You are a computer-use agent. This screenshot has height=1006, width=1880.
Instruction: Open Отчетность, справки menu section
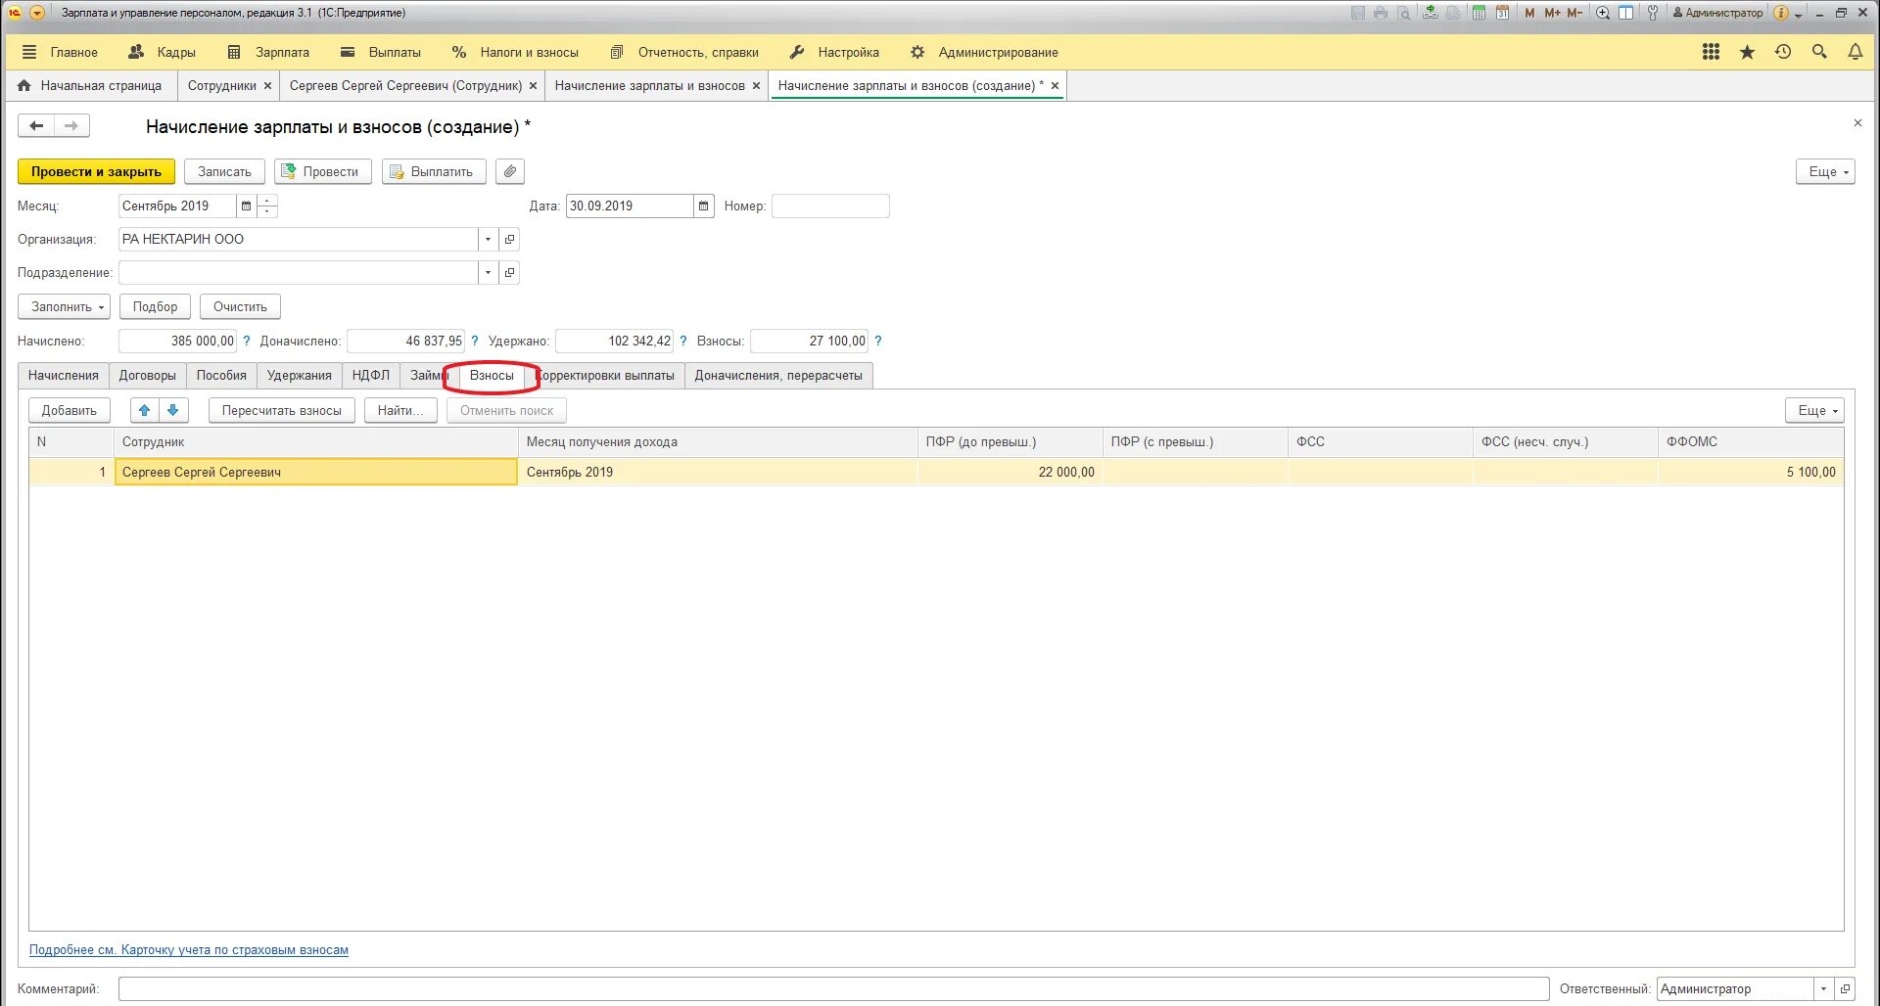(x=684, y=52)
